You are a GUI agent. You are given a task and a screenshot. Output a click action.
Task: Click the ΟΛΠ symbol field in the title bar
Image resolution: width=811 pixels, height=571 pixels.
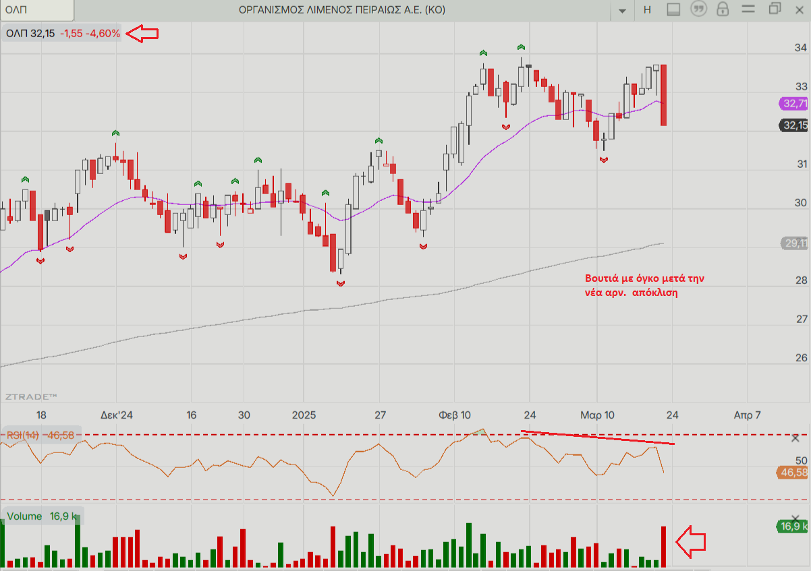pos(37,10)
